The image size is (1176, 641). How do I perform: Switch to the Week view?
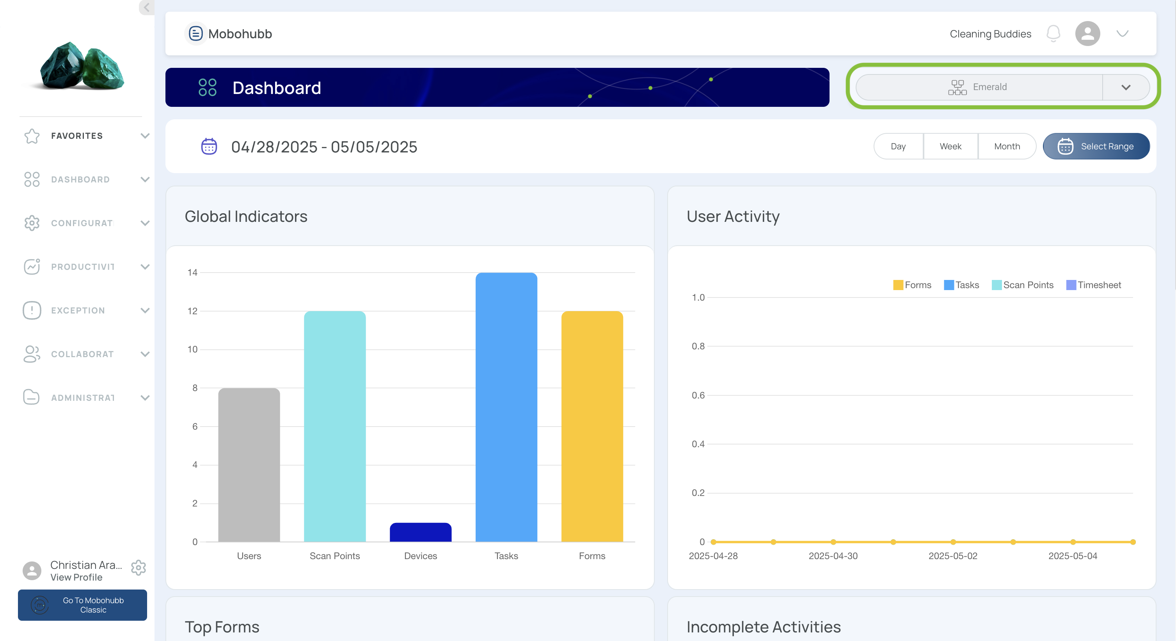click(950, 147)
